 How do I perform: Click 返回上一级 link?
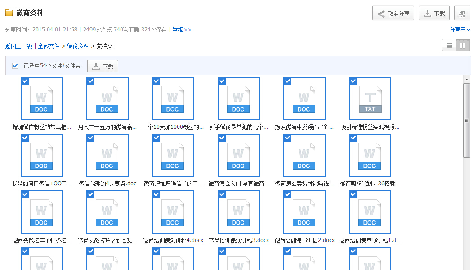click(x=19, y=46)
